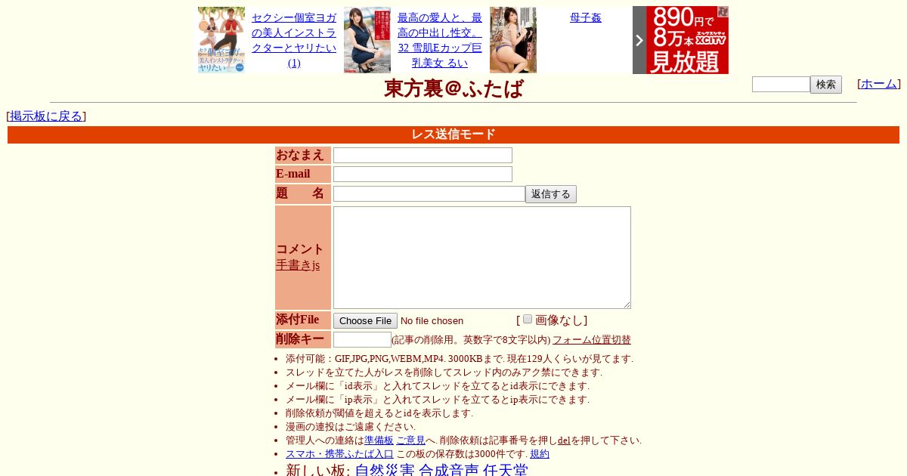Click the del link in notes

(564, 440)
